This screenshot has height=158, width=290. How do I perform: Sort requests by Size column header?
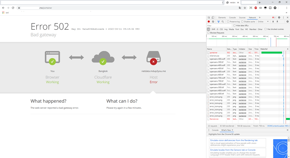[x=251, y=49]
